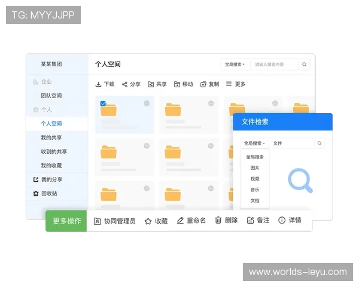Click the search icon in the 文件检索 panel
The image size is (359, 287).
coord(320,143)
